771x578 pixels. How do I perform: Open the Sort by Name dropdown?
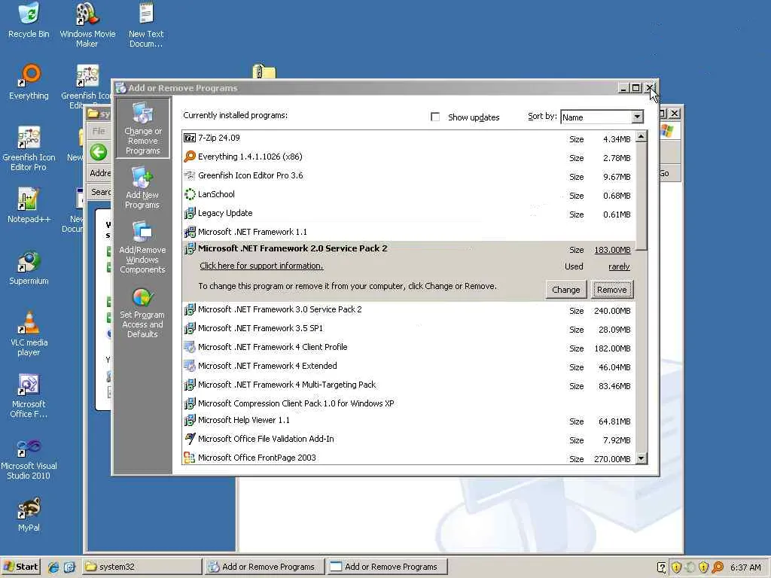click(637, 117)
